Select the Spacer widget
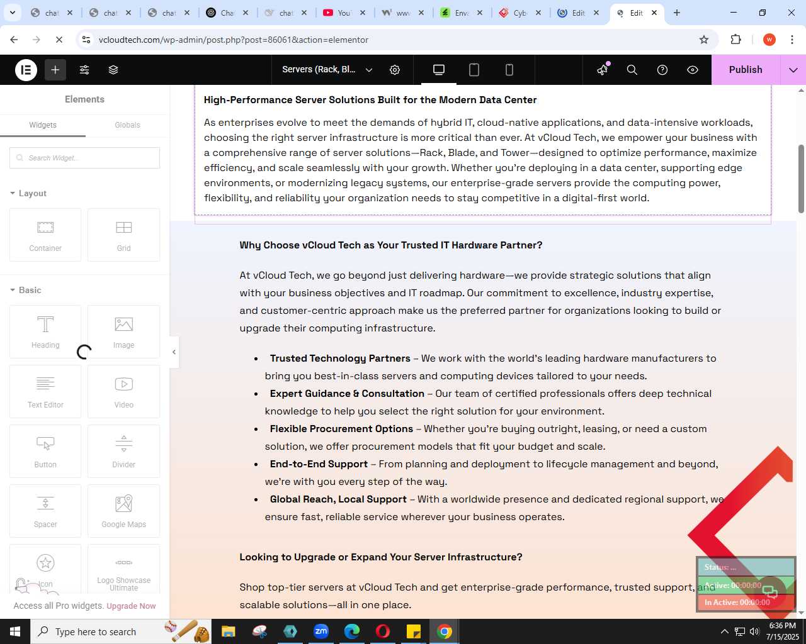 click(x=45, y=511)
